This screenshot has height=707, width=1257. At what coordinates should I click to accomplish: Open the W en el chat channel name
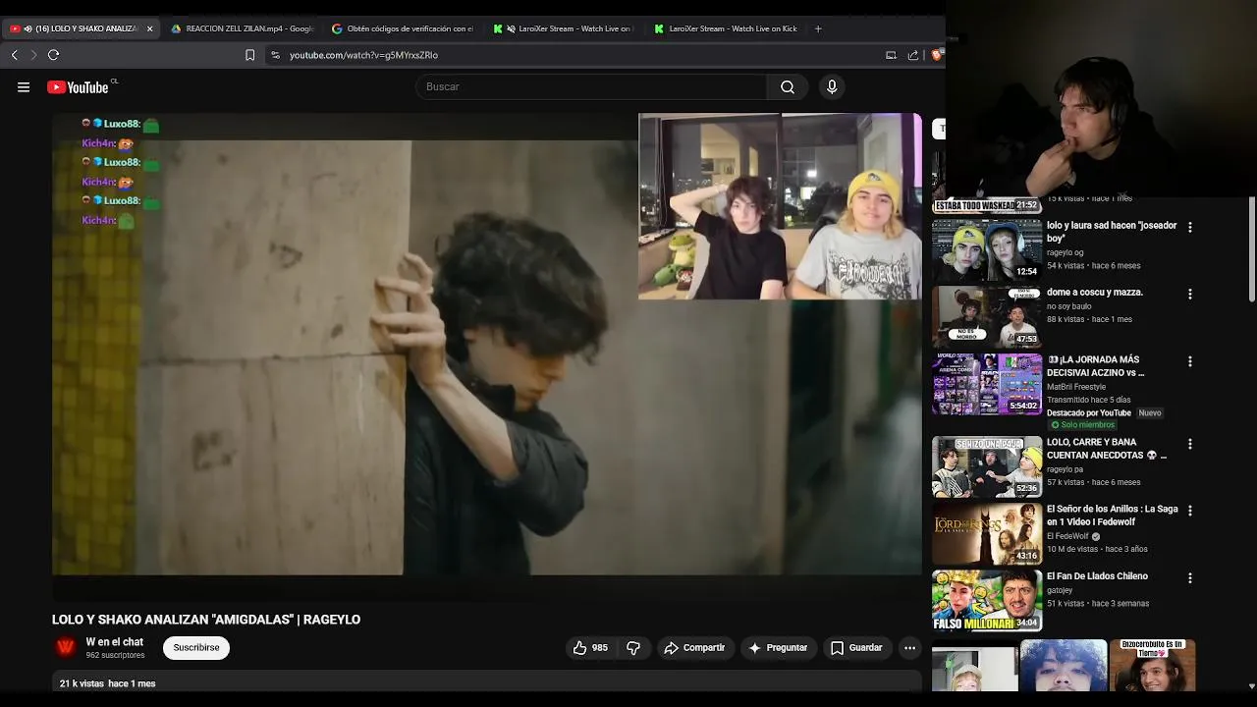[x=114, y=642]
